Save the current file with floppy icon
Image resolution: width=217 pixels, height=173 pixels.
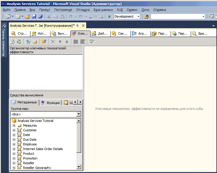coord(34,17)
